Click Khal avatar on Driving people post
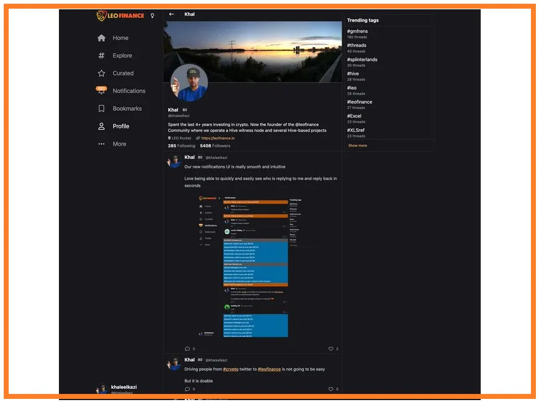 tap(174, 364)
